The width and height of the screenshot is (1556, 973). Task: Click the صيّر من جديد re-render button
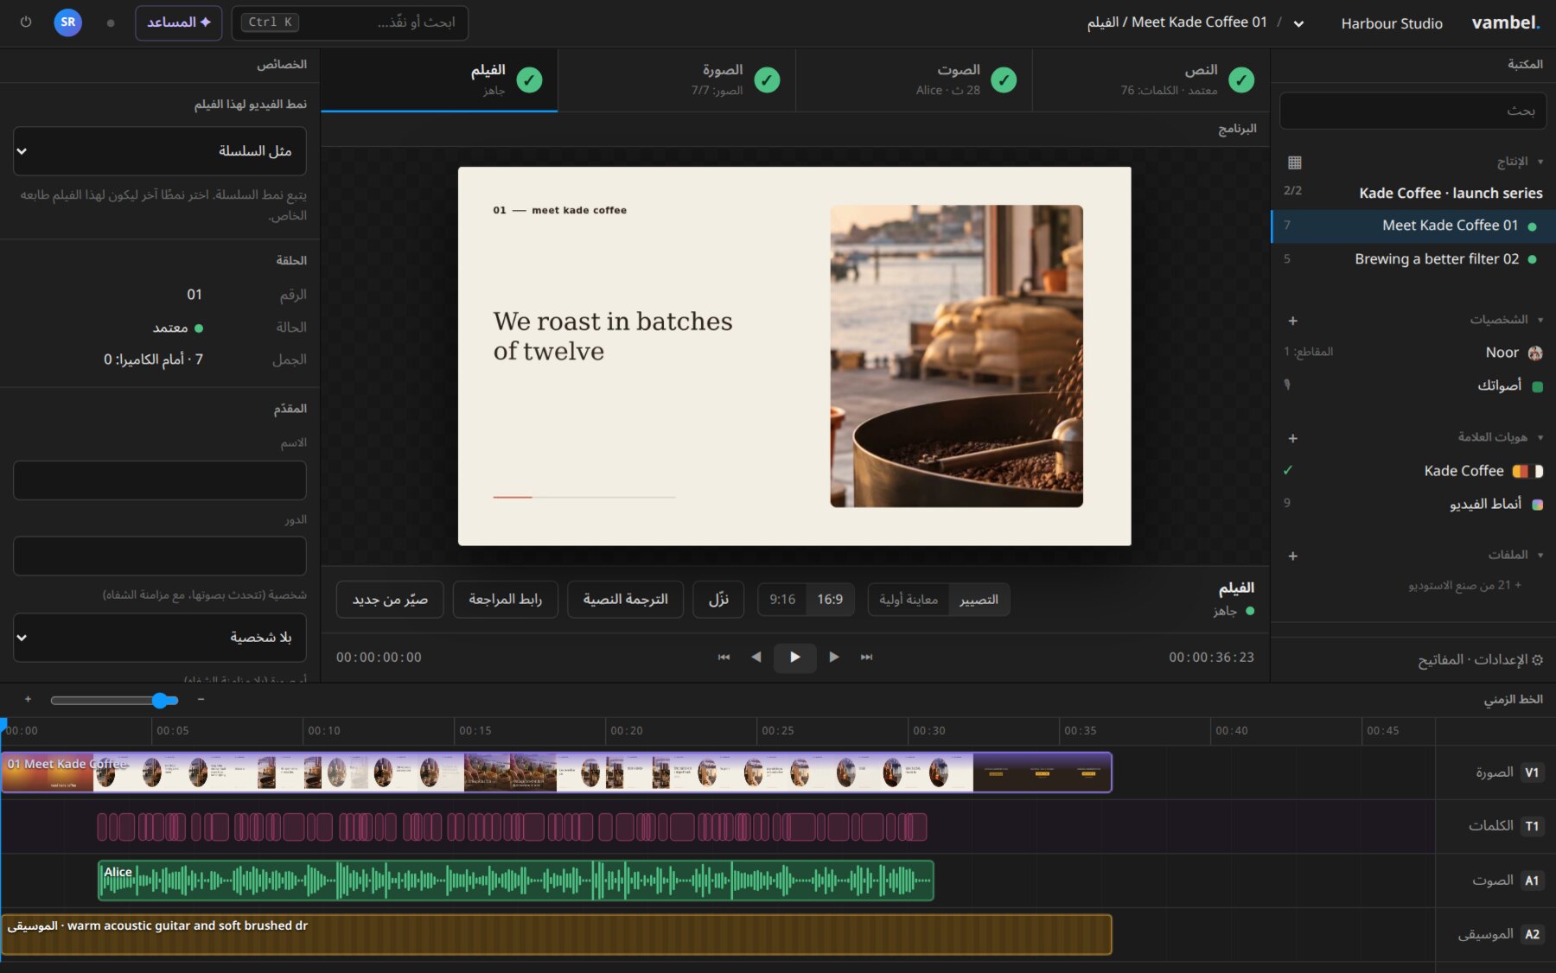point(390,600)
